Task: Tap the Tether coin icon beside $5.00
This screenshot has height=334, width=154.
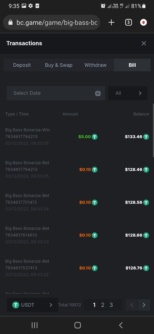Action: click(x=95, y=137)
